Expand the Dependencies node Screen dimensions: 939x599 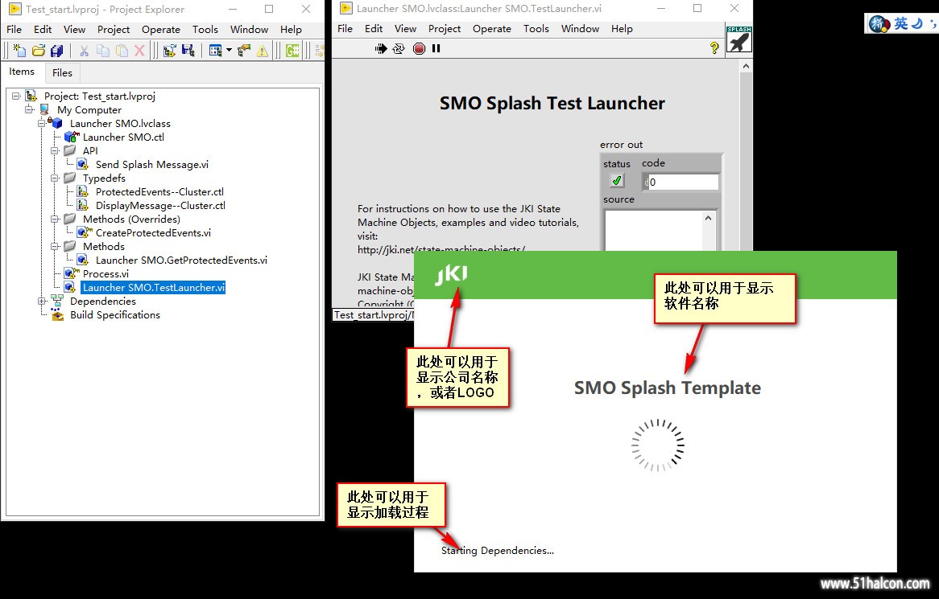[x=42, y=301]
